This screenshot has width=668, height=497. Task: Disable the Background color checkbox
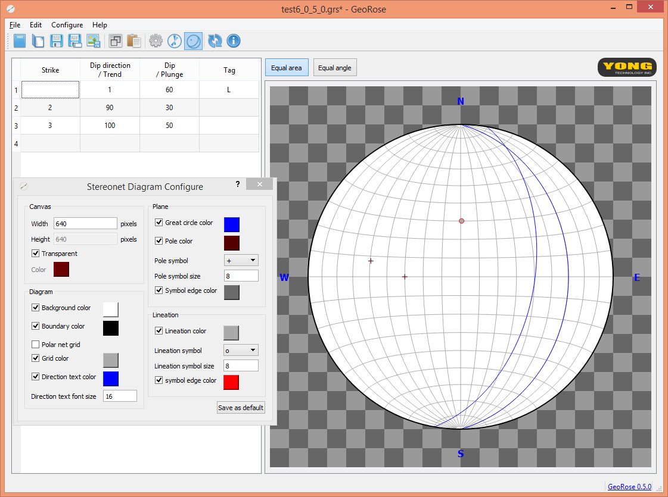click(x=36, y=308)
